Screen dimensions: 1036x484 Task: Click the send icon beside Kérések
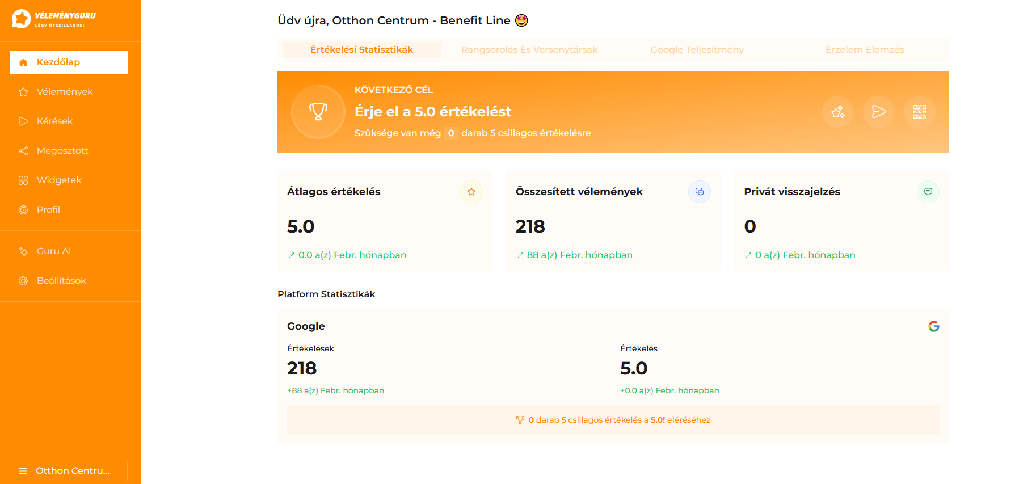coord(23,121)
